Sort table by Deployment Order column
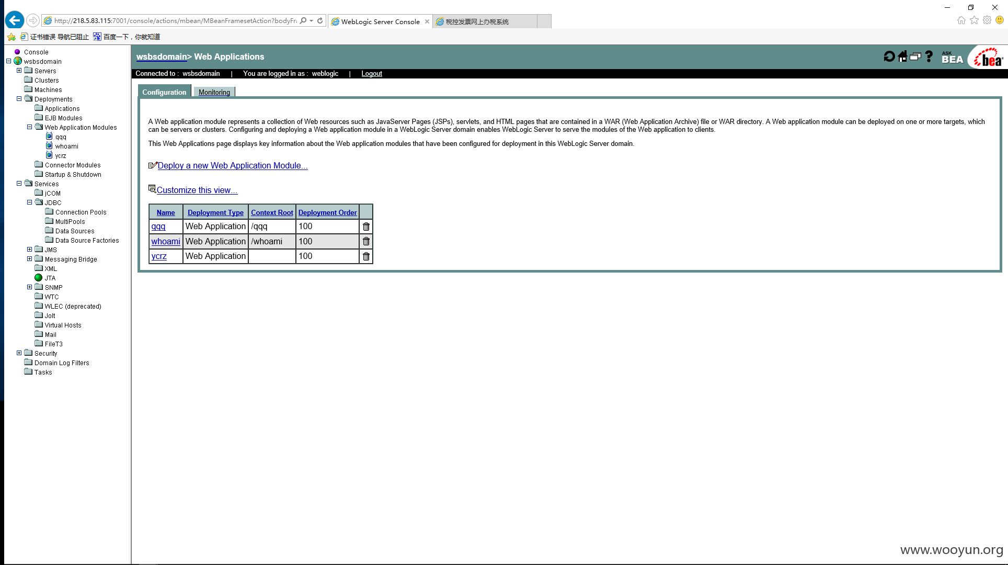The height and width of the screenshot is (565, 1008). pyautogui.click(x=327, y=212)
